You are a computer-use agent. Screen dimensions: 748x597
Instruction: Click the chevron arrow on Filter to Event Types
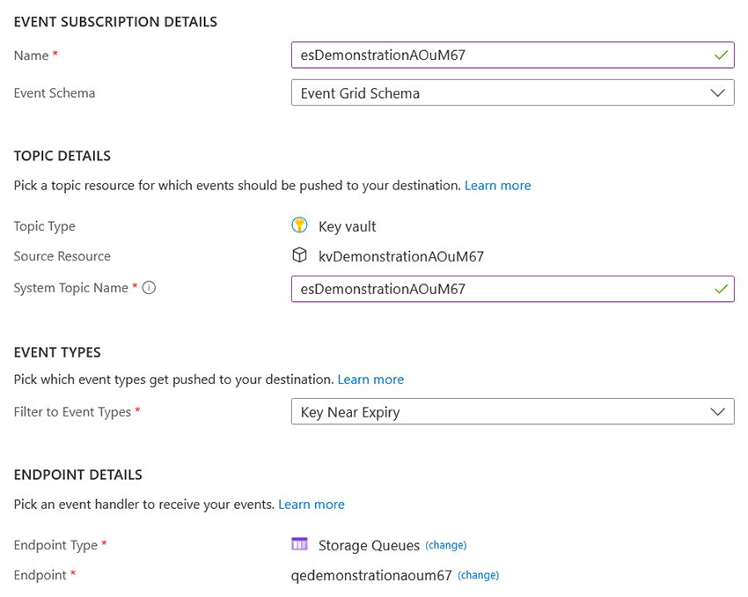pos(719,411)
